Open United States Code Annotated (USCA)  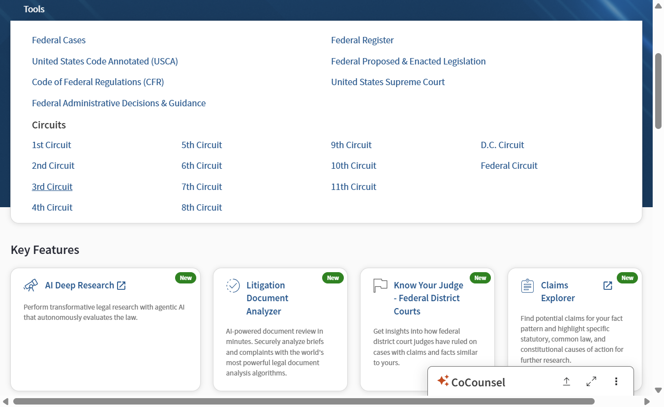coord(105,62)
